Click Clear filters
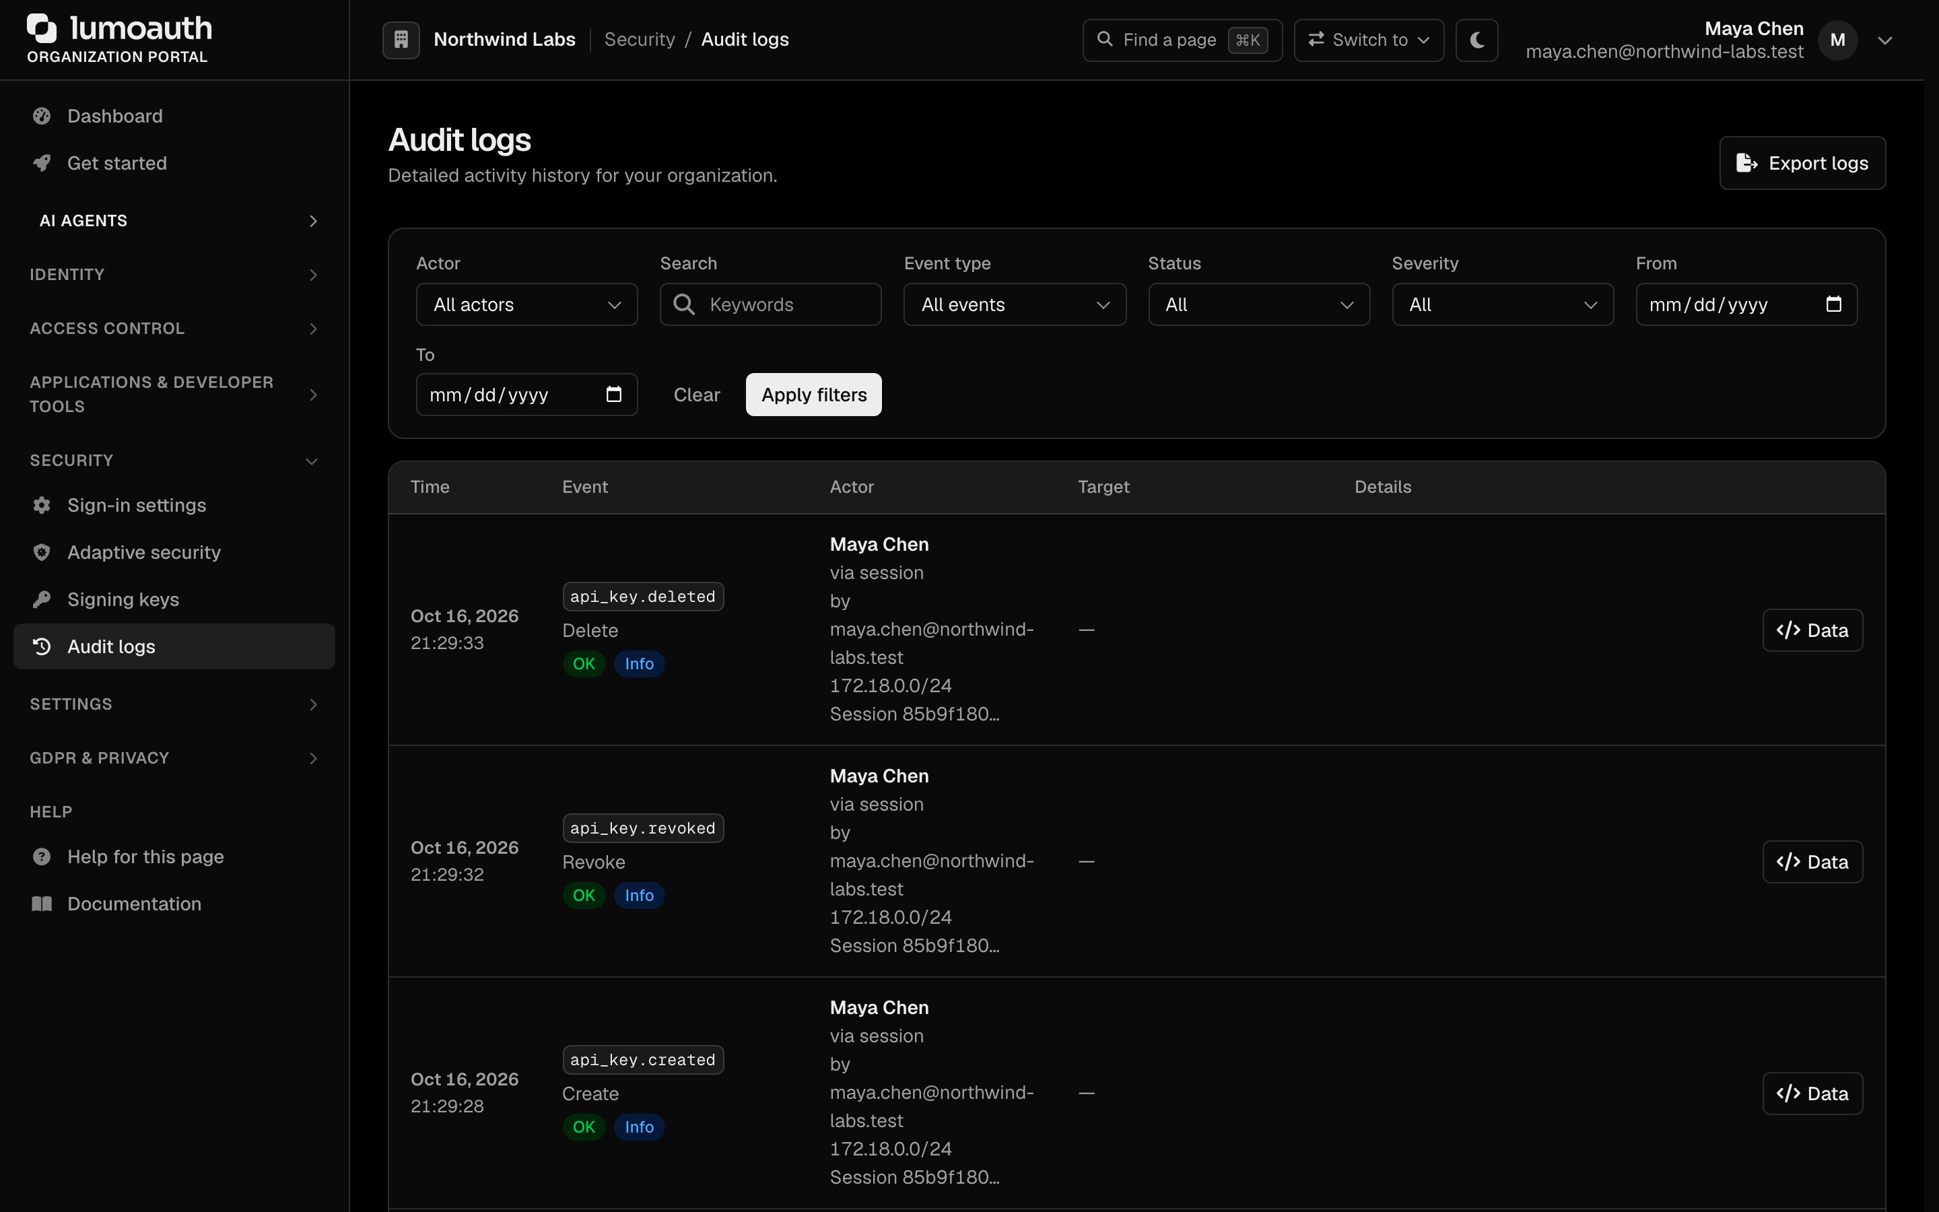Screen dimensions: 1939x1212 pyautogui.click(x=696, y=395)
